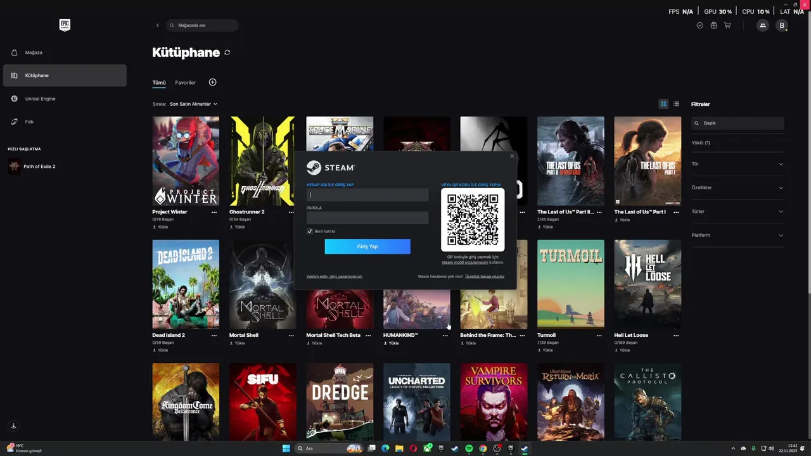
Task: Open the gift icon in the top bar
Action: (714, 25)
